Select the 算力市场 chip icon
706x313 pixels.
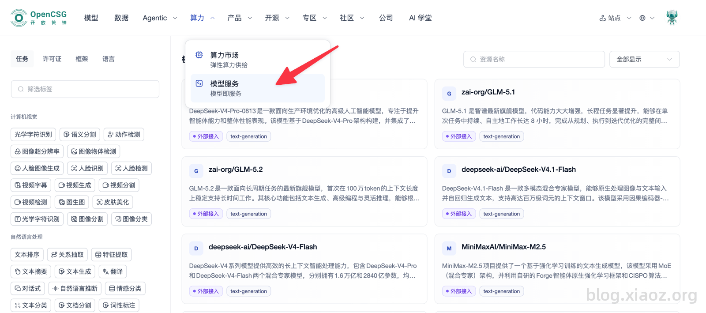pyautogui.click(x=199, y=55)
